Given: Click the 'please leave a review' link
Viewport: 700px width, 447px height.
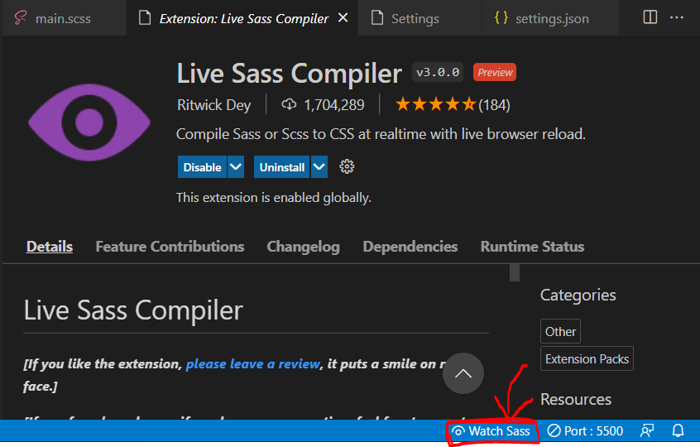Looking at the screenshot, I should (x=253, y=364).
